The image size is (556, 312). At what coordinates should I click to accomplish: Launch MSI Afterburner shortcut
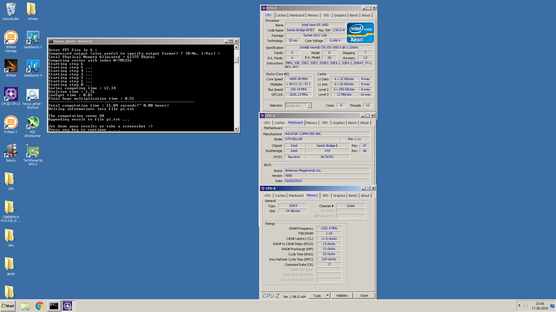pyautogui.click(x=32, y=127)
